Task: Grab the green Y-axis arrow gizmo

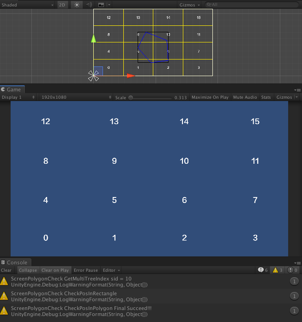Action: pos(94,38)
